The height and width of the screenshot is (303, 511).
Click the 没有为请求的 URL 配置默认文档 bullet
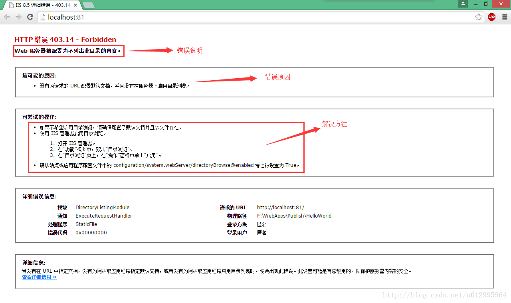pyautogui.click(x=115, y=86)
